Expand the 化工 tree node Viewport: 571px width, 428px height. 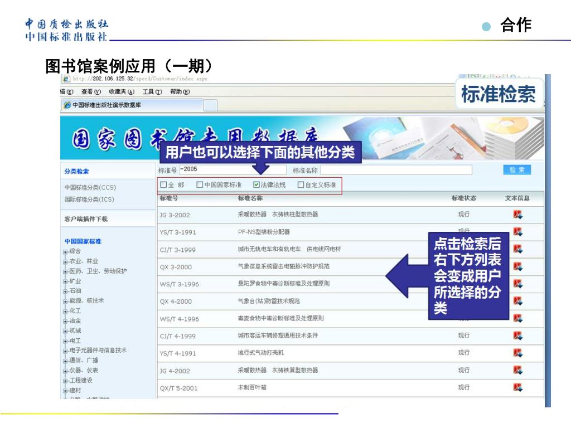[65, 312]
